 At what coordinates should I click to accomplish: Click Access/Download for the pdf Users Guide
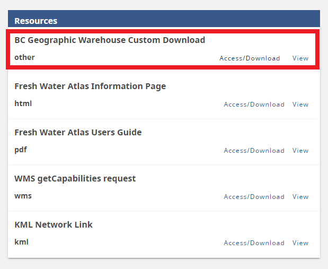[x=254, y=151]
